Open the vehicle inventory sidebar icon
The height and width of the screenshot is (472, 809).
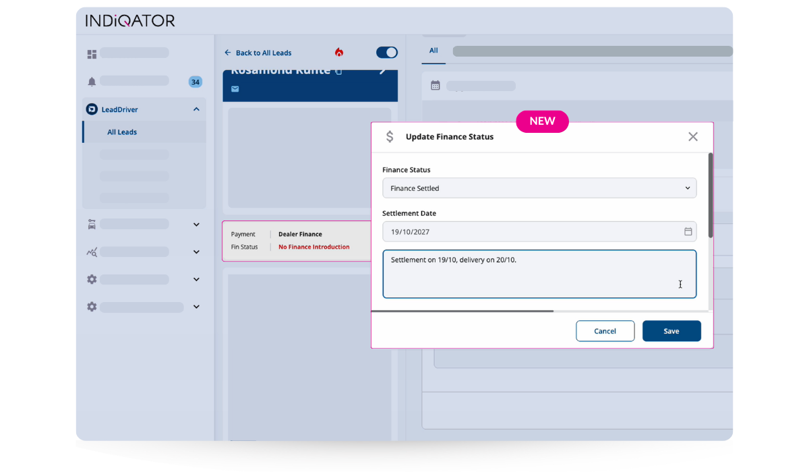pyautogui.click(x=92, y=225)
